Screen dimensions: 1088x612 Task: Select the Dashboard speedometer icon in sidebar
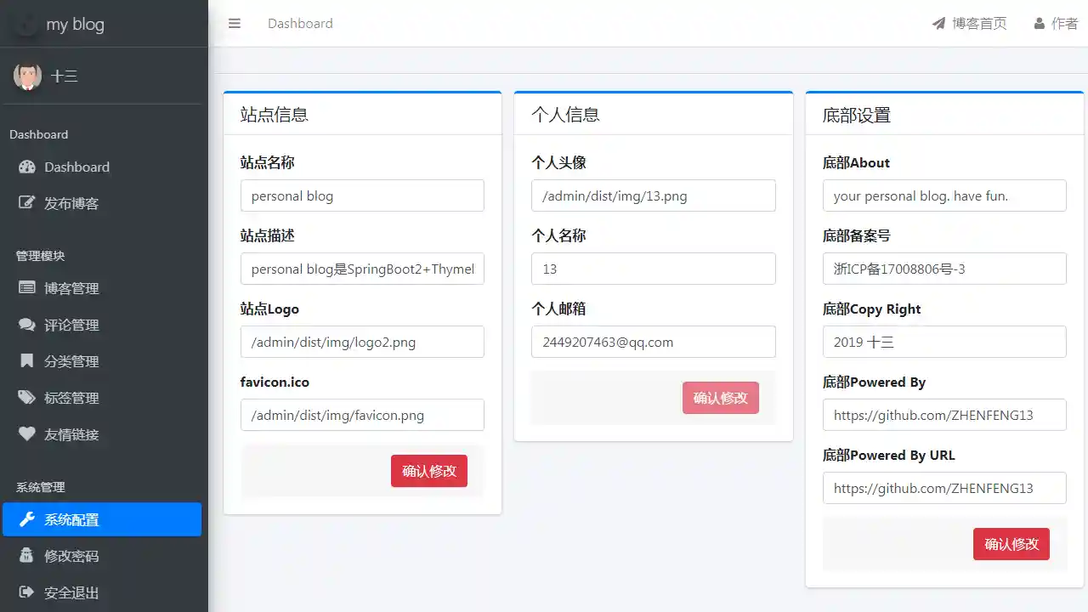pos(26,167)
